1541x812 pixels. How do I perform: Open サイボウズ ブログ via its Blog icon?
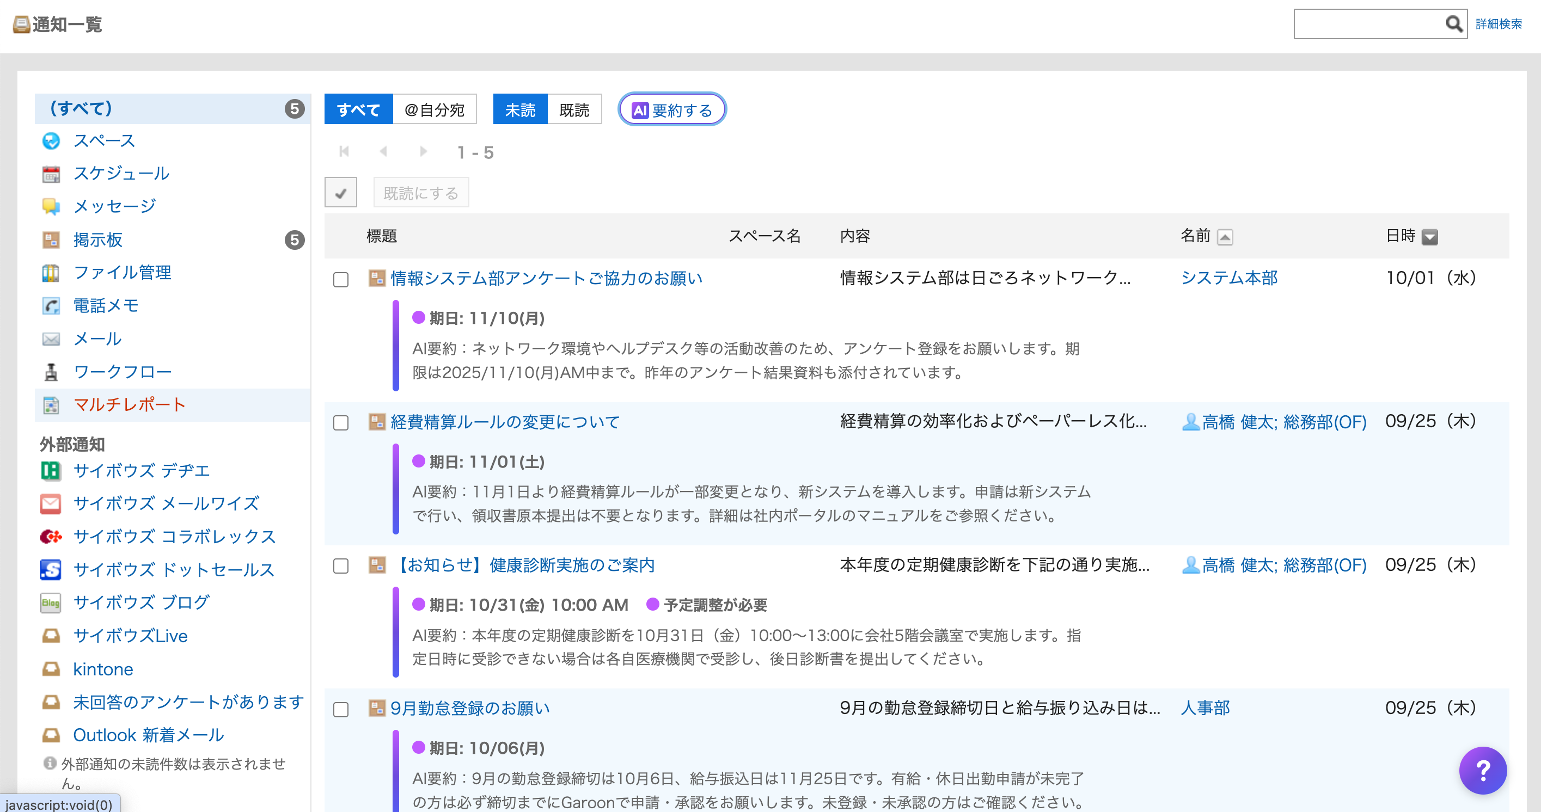(x=50, y=602)
